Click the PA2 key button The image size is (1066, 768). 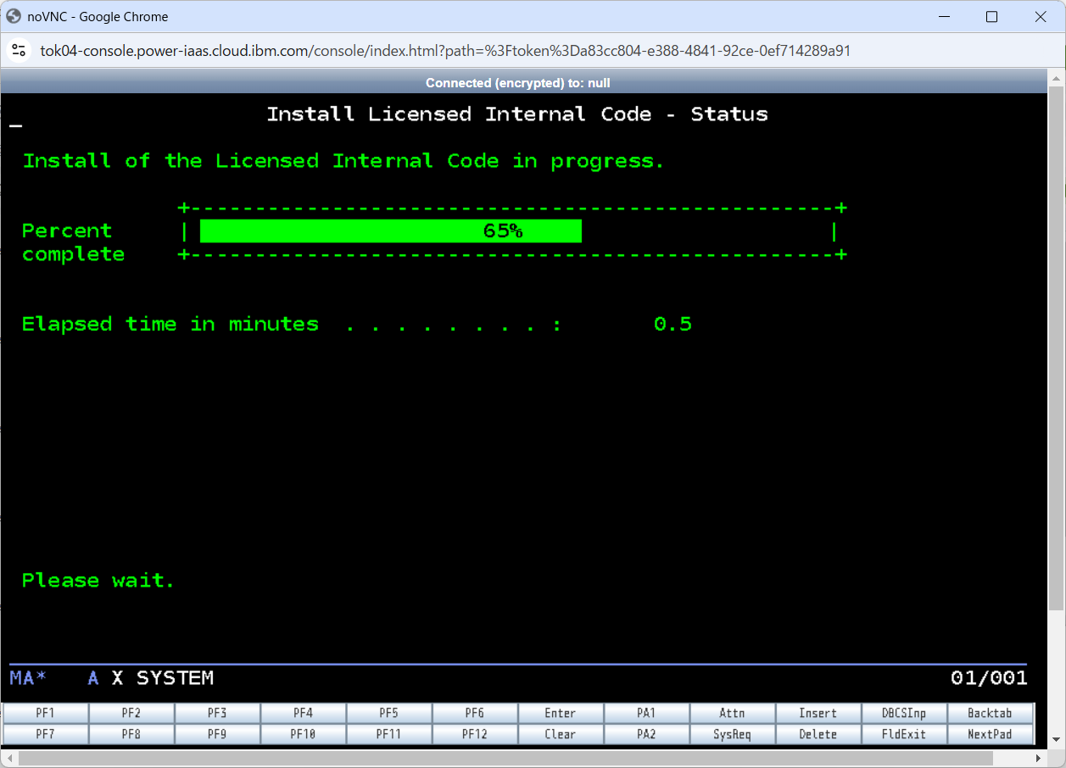click(x=646, y=734)
